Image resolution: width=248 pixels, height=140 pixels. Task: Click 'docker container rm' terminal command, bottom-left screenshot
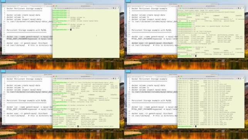pos(81,105)
